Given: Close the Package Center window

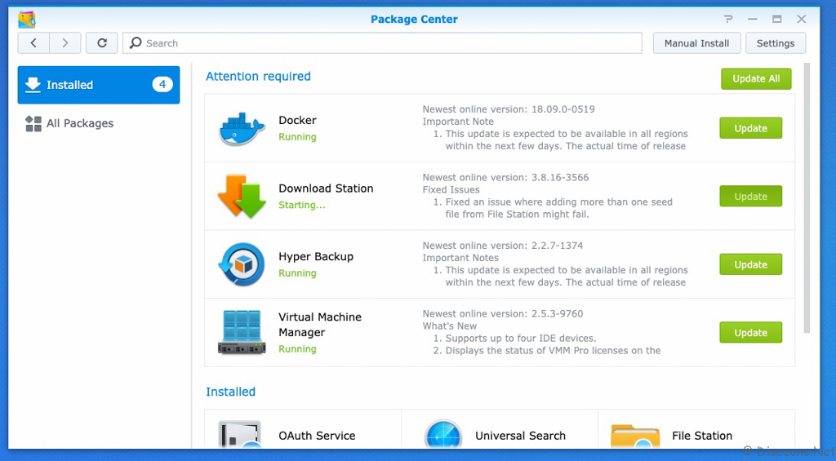Looking at the screenshot, I should [802, 20].
